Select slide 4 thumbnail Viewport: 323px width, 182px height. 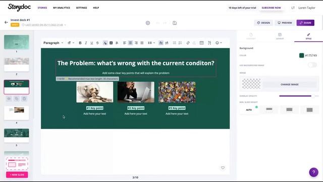pos(17,113)
